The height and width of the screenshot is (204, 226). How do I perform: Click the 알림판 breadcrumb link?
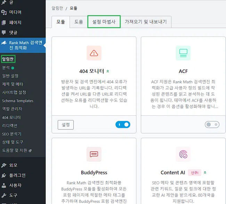57,8
